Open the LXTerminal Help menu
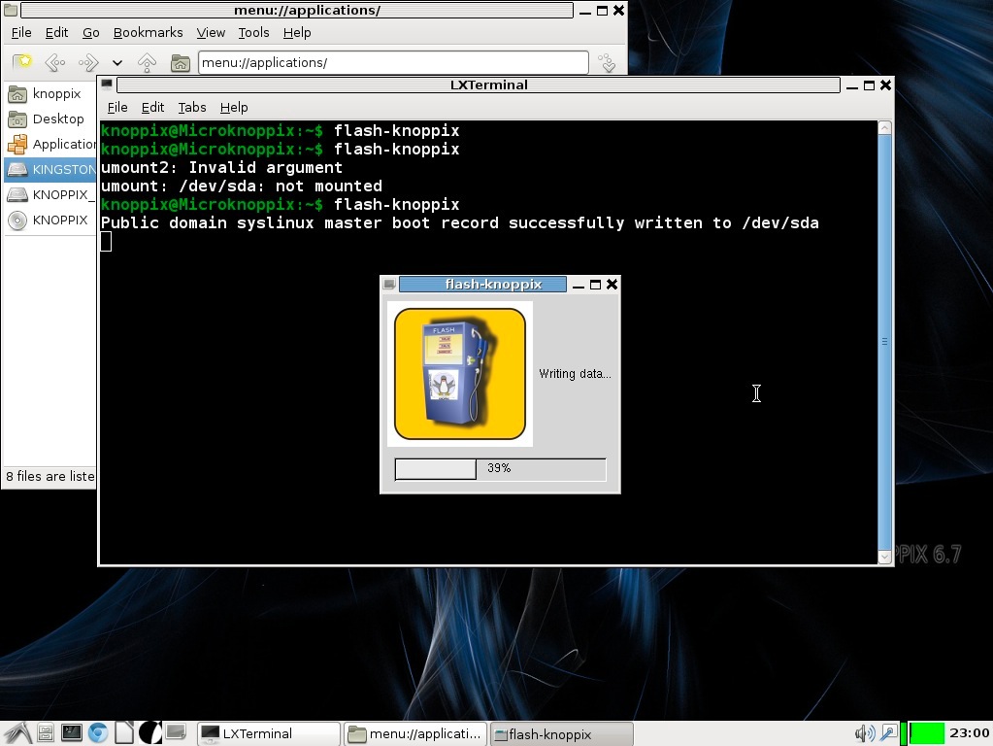 coord(234,107)
